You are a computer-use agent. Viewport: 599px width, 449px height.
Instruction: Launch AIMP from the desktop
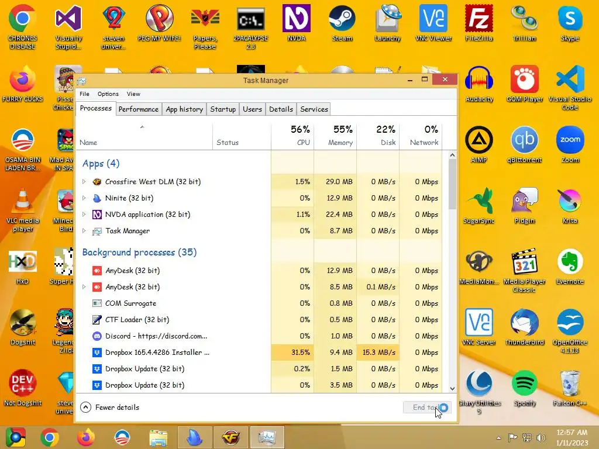(478, 145)
